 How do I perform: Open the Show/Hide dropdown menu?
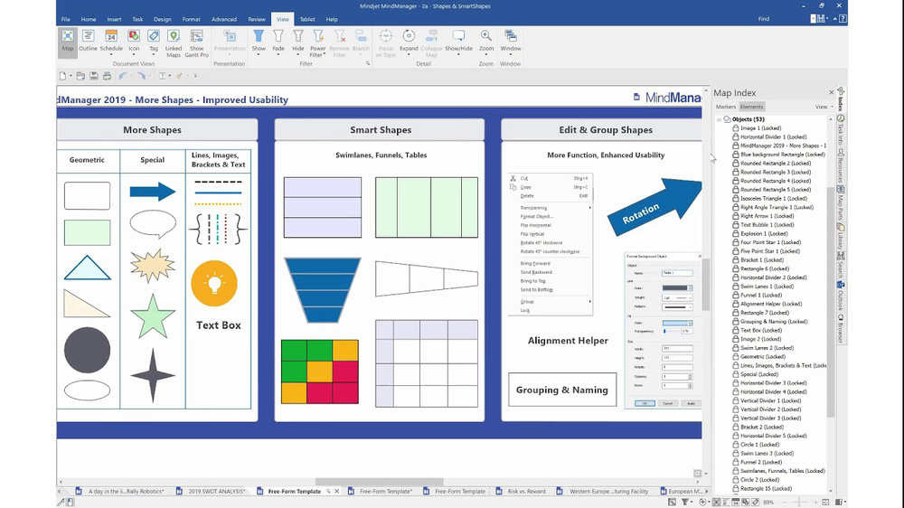click(x=459, y=42)
